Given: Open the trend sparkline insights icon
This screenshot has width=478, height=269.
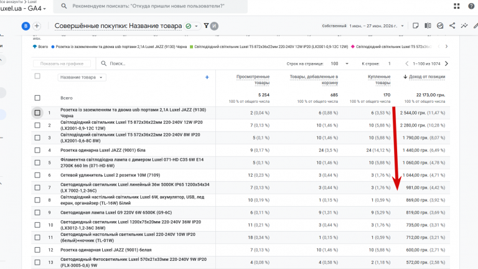Looking at the screenshot, I should (x=464, y=26).
